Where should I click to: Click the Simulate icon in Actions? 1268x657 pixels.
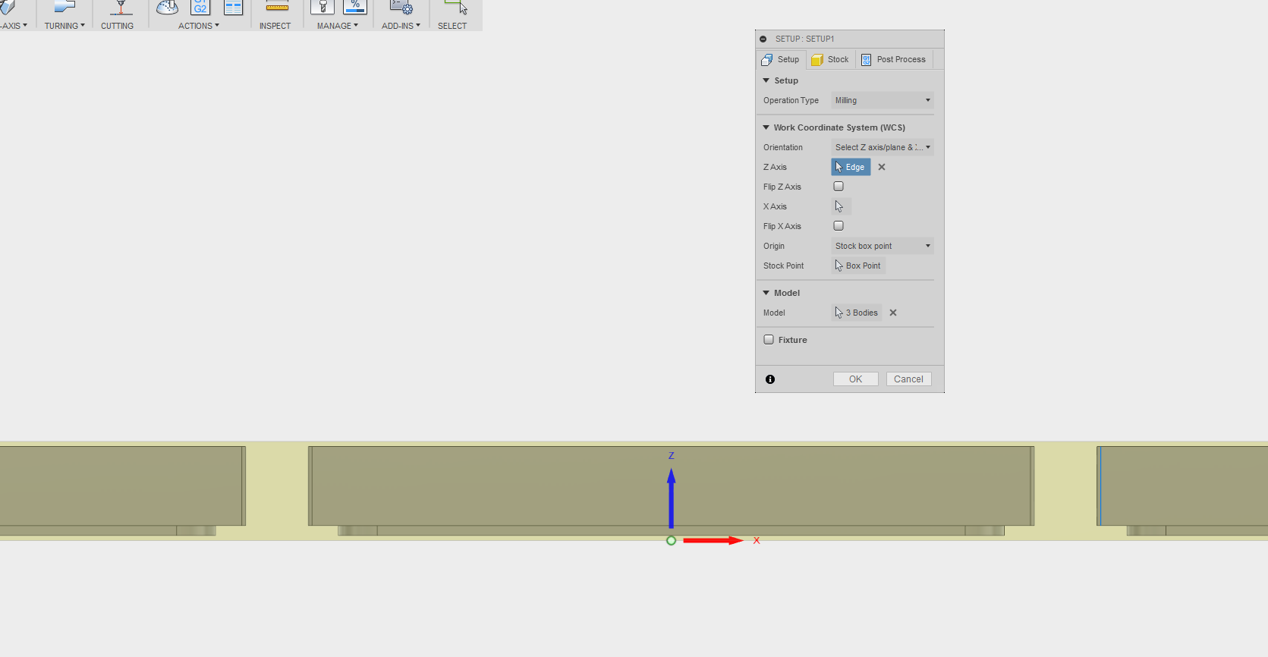pyautogui.click(x=167, y=8)
